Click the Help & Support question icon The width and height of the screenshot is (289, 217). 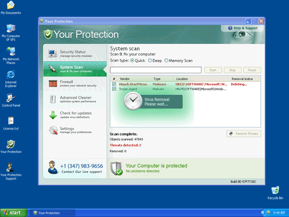[230, 28]
